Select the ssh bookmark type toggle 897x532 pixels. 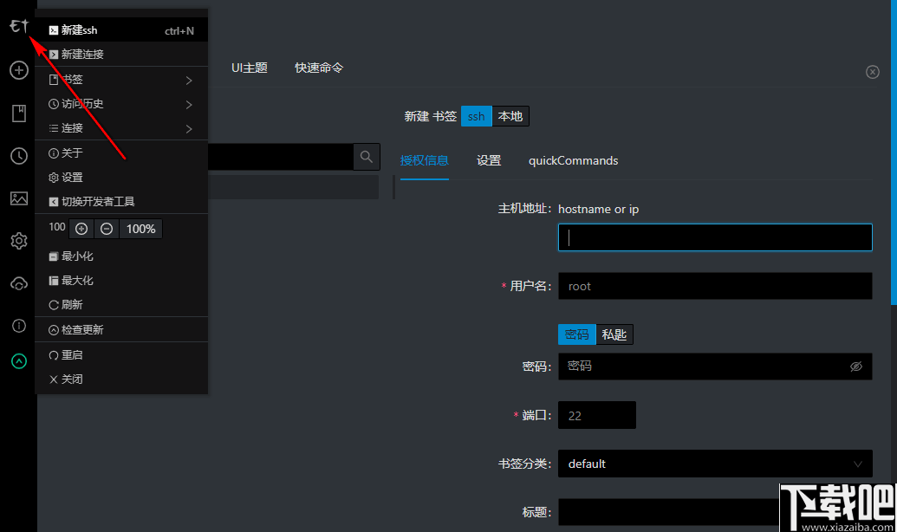tap(476, 116)
